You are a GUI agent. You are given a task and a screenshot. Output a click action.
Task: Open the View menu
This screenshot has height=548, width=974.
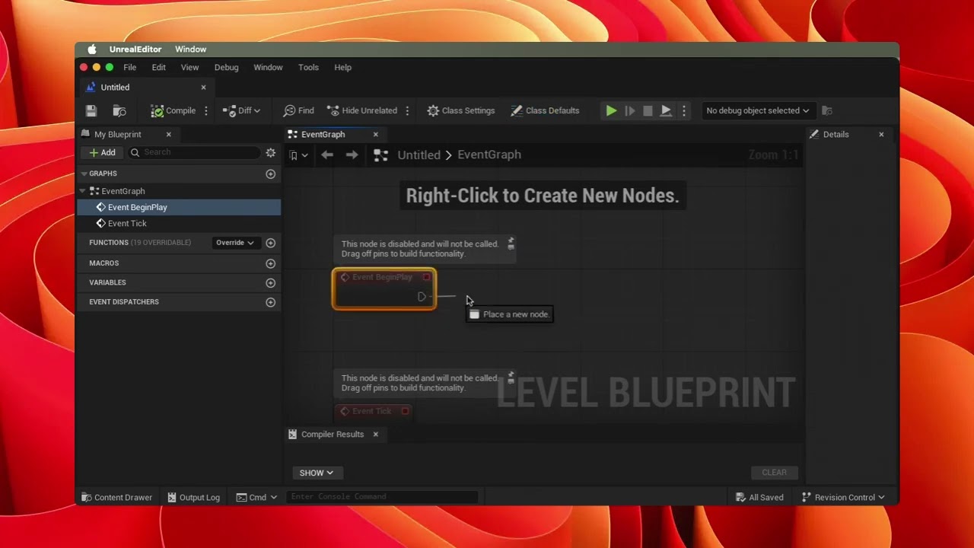click(189, 68)
